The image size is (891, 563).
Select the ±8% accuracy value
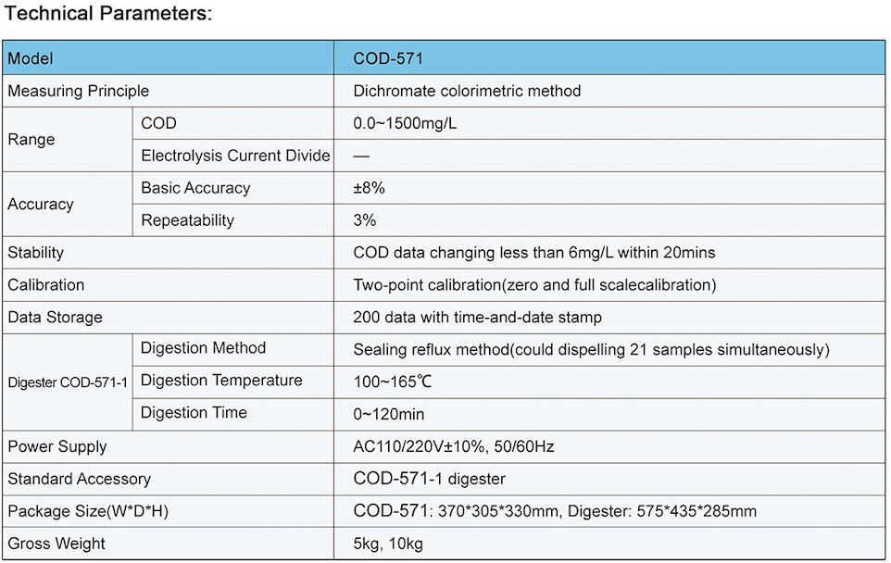click(x=369, y=188)
